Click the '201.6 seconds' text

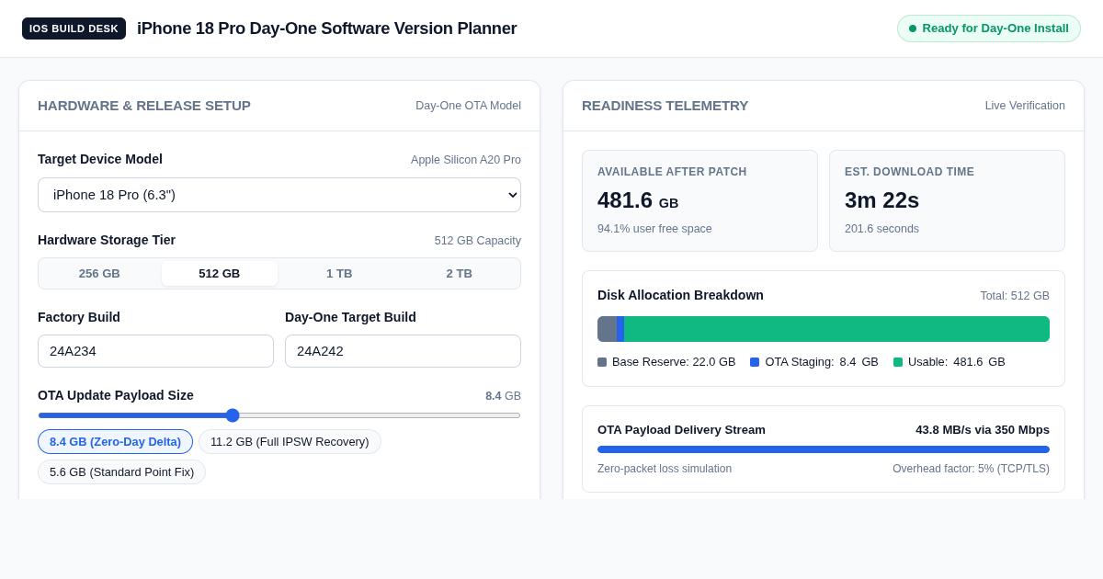tap(881, 229)
